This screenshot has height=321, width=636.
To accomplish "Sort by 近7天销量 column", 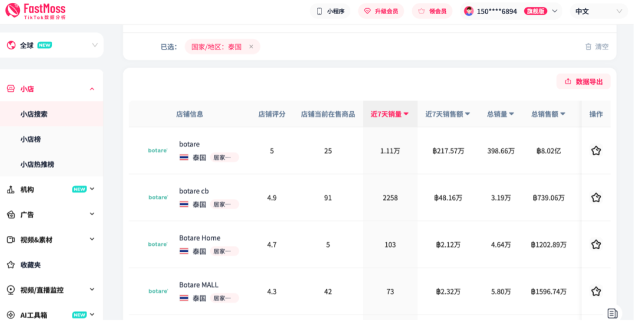I will pos(390,114).
